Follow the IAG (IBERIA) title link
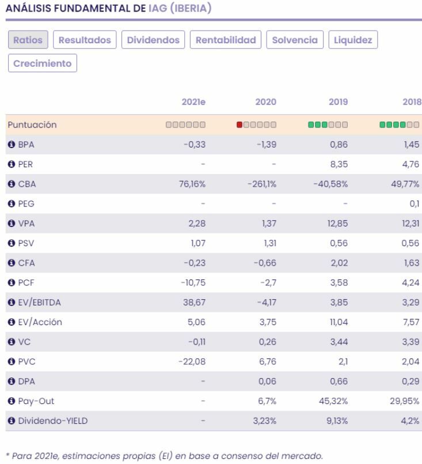 (x=175, y=9)
